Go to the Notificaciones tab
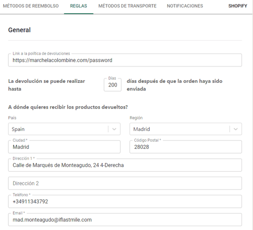The image size is (253, 230). [x=185, y=6]
